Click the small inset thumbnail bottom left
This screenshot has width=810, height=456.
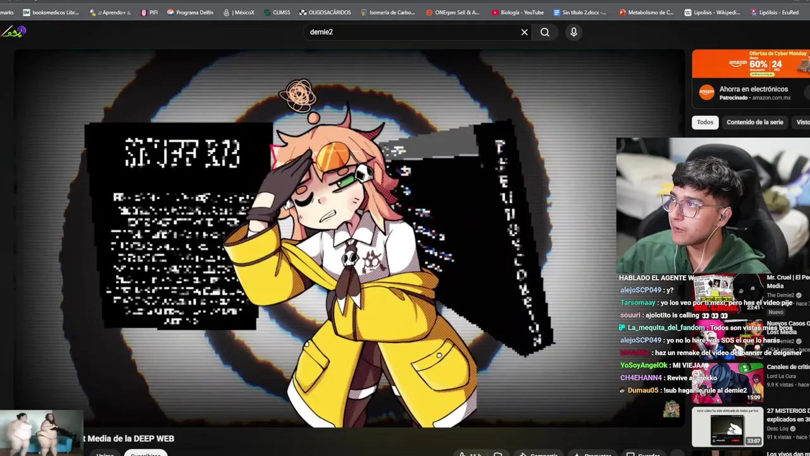coord(41,433)
